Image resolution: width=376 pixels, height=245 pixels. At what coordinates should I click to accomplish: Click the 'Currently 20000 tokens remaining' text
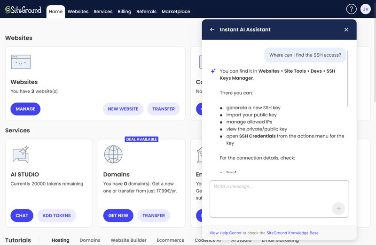(x=47, y=184)
